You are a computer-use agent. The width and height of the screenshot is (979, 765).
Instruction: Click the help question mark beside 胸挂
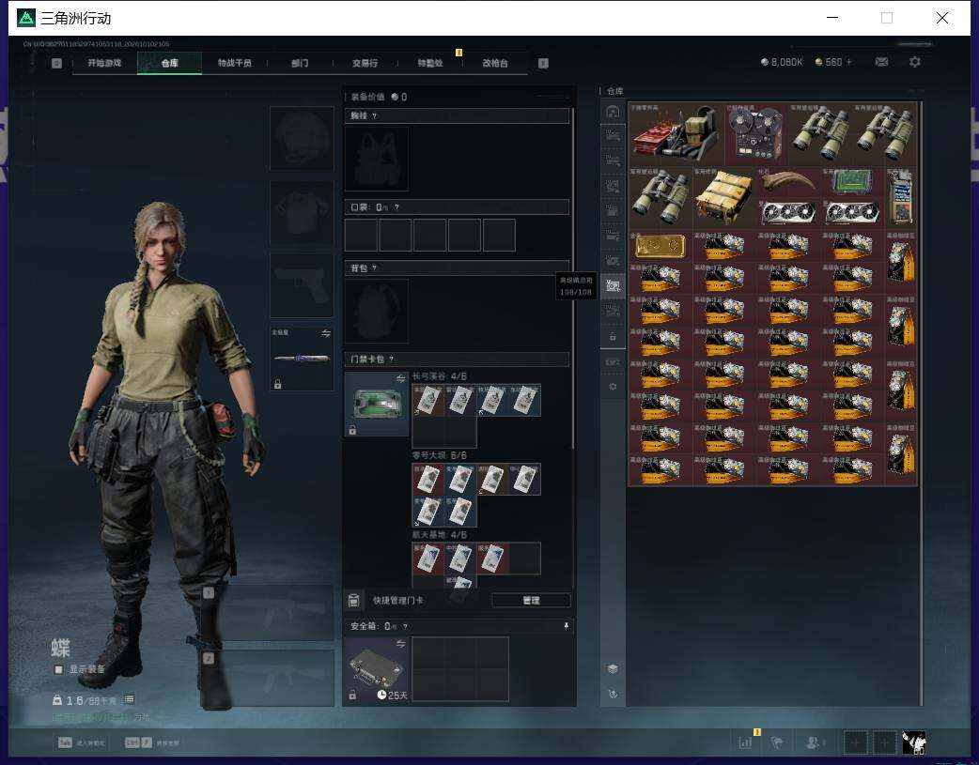click(374, 116)
